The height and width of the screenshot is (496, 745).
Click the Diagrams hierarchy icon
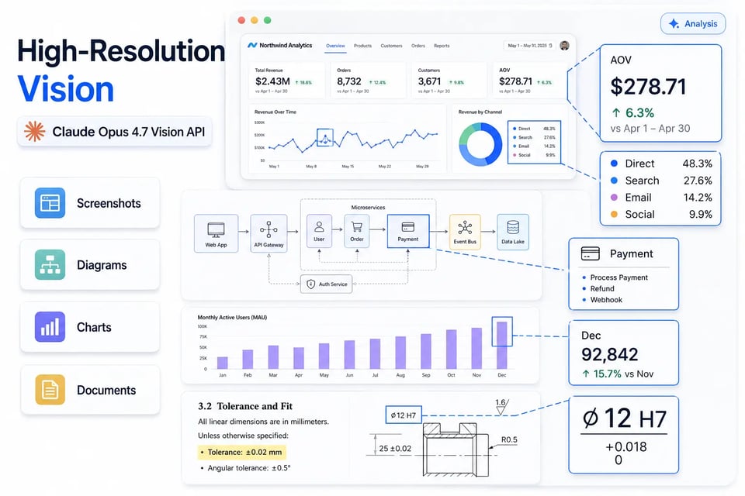pyautogui.click(x=50, y=264)
